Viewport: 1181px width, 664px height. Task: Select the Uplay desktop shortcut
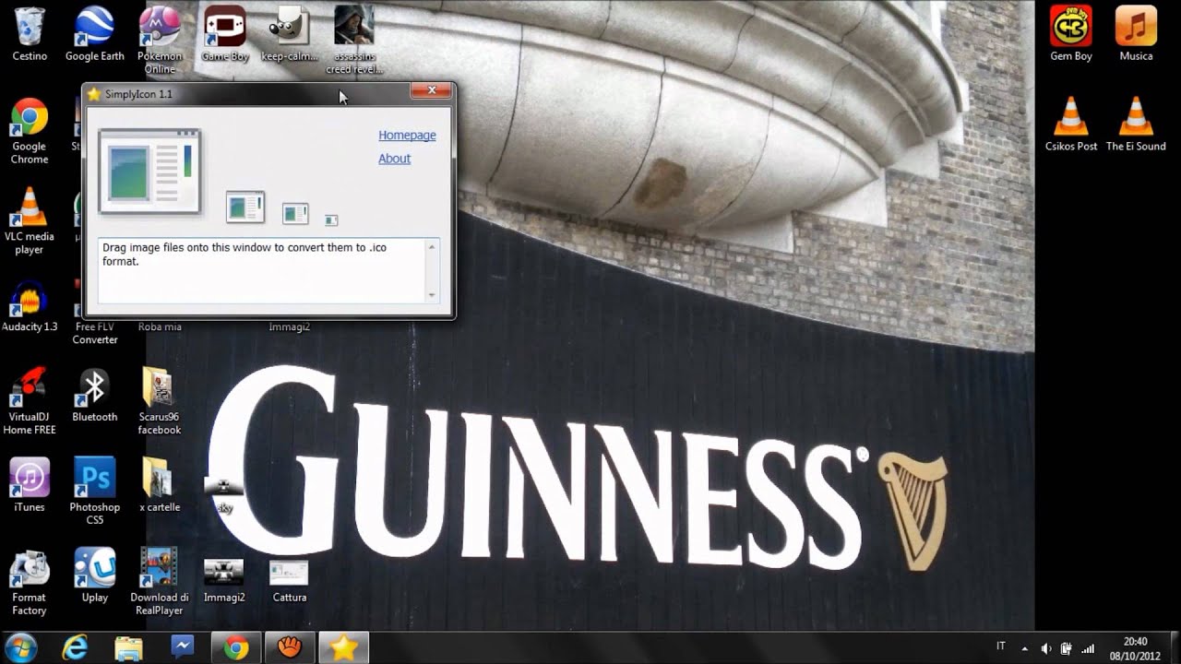pos(95,576)
